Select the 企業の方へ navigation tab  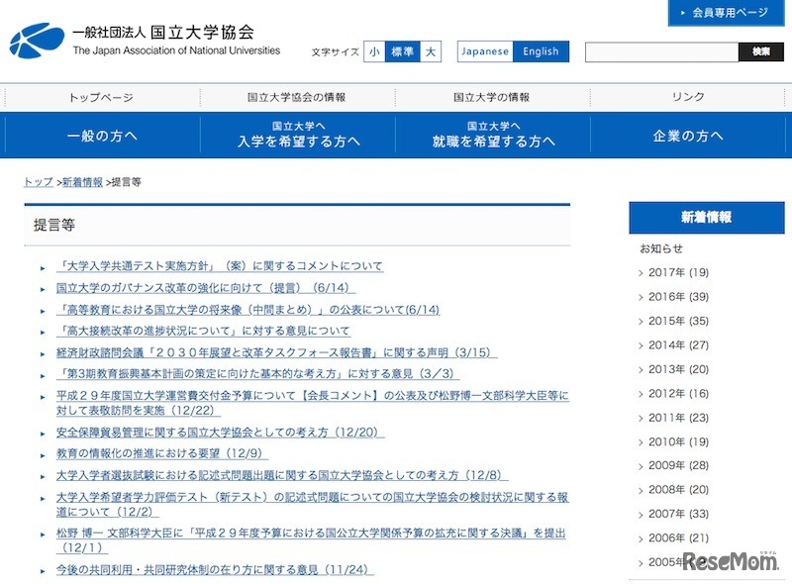click(x=688, y=136)
